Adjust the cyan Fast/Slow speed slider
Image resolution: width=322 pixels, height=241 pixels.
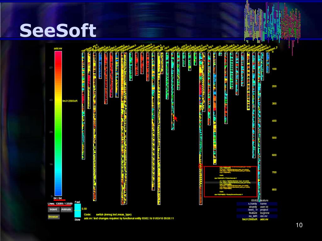78,211
